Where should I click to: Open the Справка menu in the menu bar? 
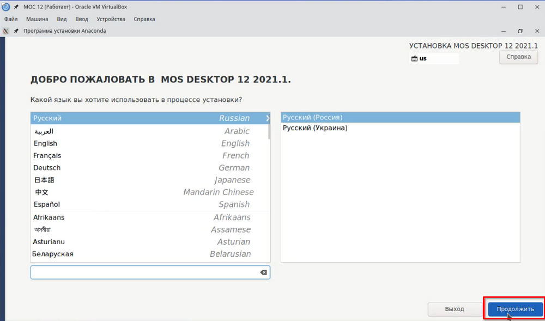[144, 19]
